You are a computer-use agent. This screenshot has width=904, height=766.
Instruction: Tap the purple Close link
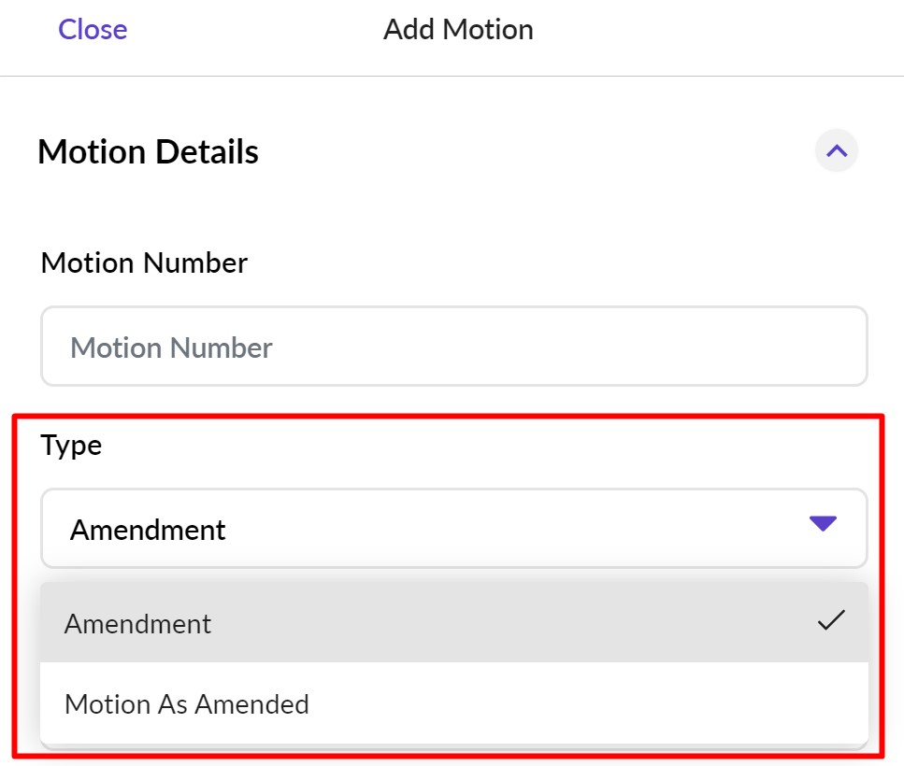tap(93, 30)
